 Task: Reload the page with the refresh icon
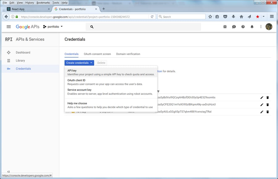tap(152, 17)
